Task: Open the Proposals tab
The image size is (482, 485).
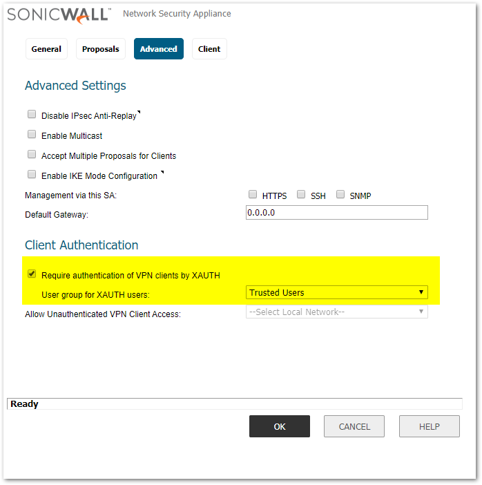Action: [101, 49]
